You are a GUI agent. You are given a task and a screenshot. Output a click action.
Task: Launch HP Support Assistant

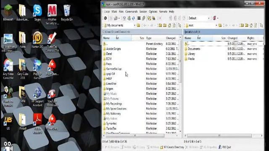[37, 97]
